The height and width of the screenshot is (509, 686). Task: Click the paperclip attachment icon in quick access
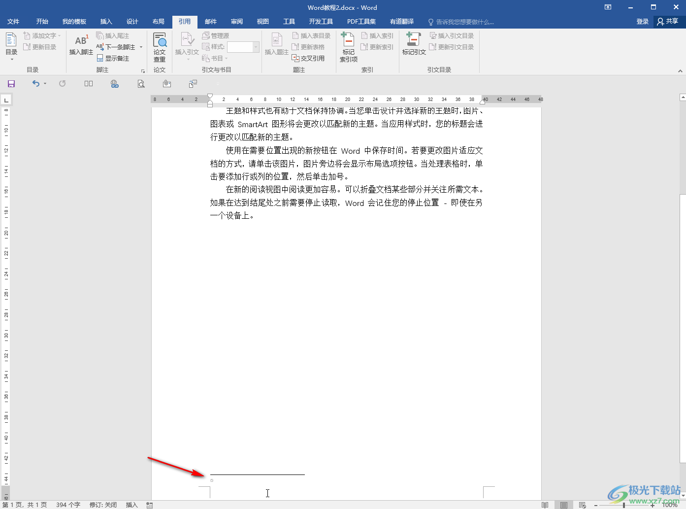tap(167, 84)
